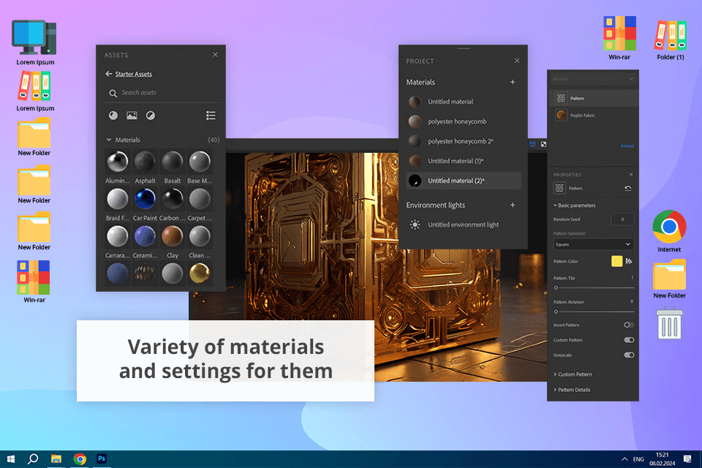Click the icon right of Pattern Color swatch
Image resolution: width=702 pixels, height=468 pixels.
click(629, 261)
